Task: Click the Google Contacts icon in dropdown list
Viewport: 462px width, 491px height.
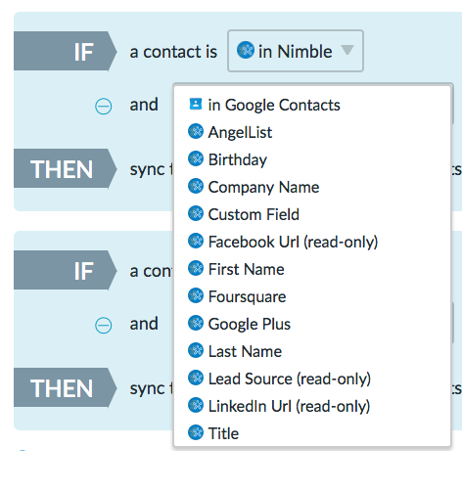Action: click(196, 105)
